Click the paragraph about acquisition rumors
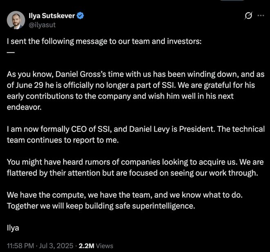 (133, 167)
